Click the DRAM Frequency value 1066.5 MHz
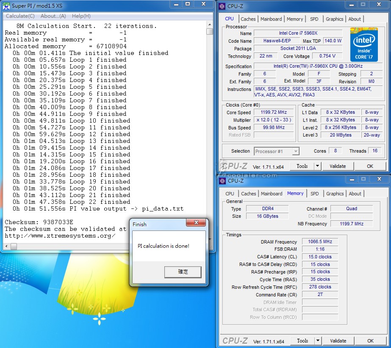This screenshot has width=391, height=348. pyautogui.click(x=320, y=241)
